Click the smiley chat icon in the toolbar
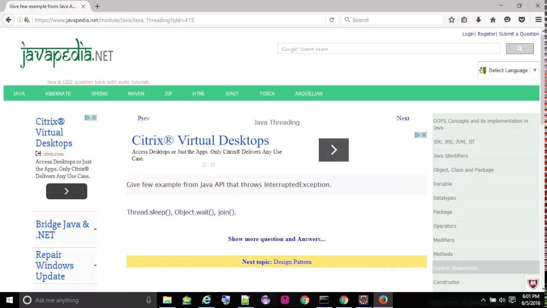 (x=507, y=20)
